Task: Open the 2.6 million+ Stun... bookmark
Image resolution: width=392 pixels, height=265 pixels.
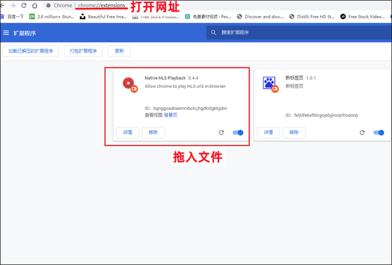Action: coord(52,17)
